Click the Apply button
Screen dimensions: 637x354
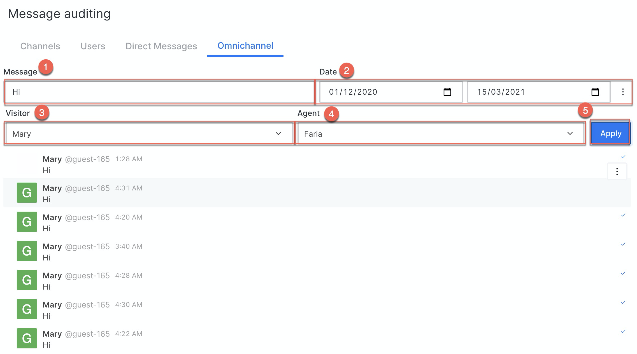click(x=611, y=133)
